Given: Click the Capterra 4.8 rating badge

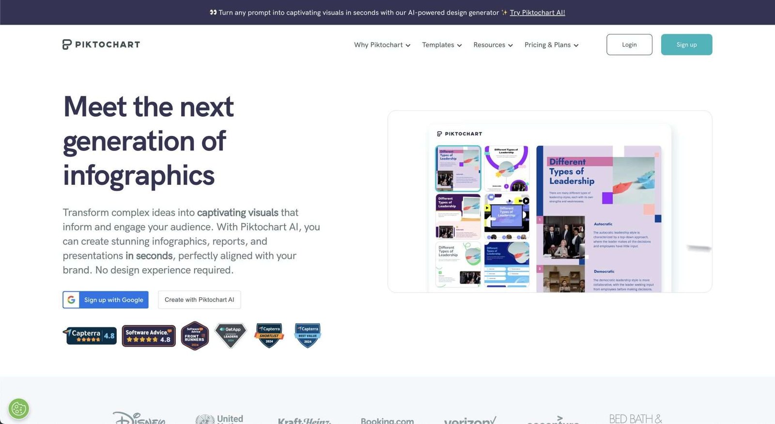Looking at the screenshot, I should (x=90, y=335).
